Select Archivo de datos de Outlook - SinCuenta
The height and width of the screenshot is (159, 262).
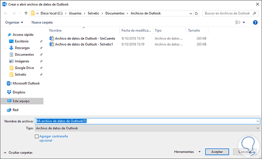(x=85, y=39)
